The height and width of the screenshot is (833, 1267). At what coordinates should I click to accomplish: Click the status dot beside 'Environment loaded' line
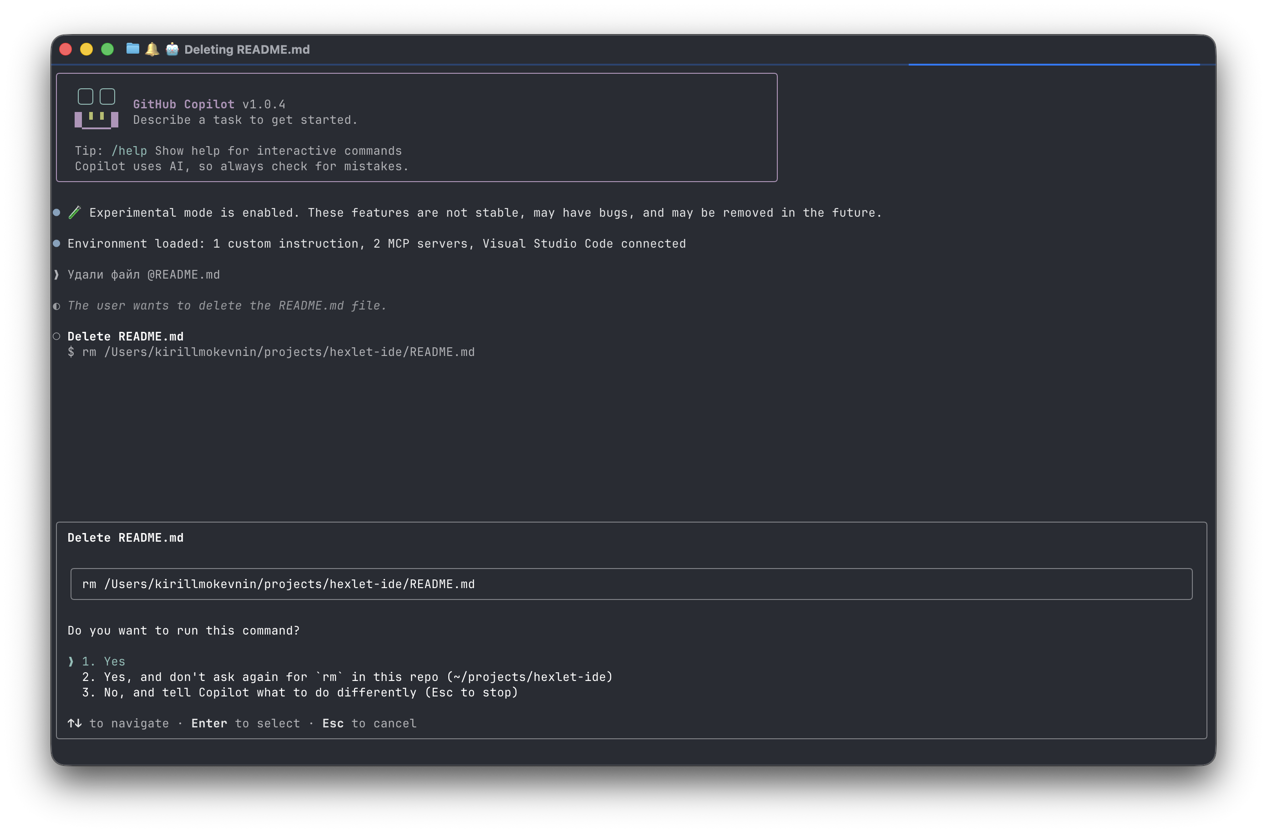tap(56, 244)
